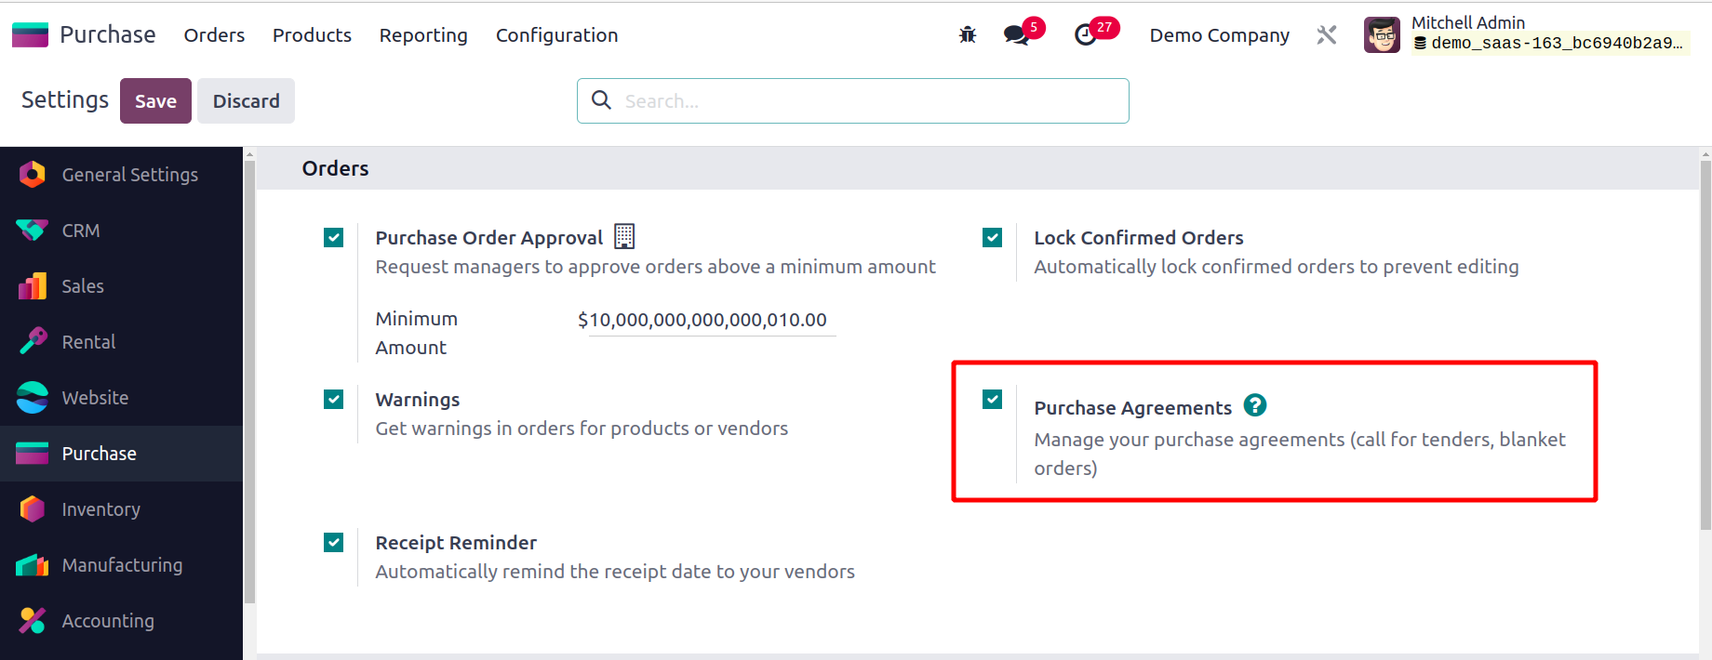The width and height of the screenshot is (1712, 660).
Task: Click the Purchase Agreements help icon
Action: pos(1255,405)
